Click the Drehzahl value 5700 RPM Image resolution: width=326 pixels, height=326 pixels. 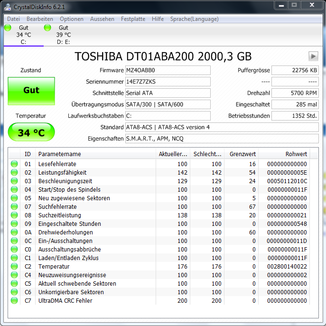click(x=295, y=93)
